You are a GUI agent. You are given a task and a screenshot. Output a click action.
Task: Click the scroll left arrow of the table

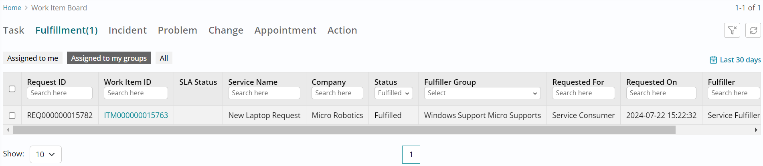8,130
